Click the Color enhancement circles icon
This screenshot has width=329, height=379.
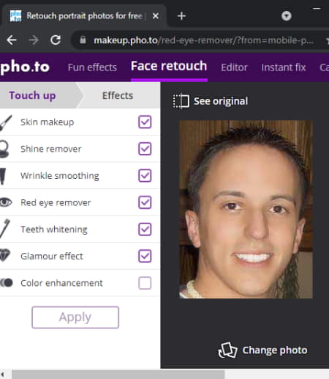click(7, 283)
